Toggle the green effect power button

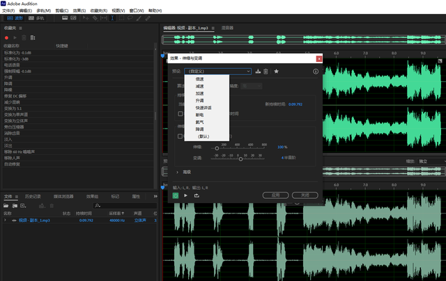click(176, 195)
